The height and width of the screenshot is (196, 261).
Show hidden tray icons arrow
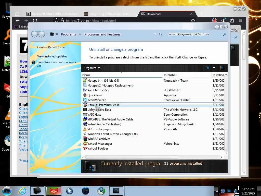coord(217,191)
